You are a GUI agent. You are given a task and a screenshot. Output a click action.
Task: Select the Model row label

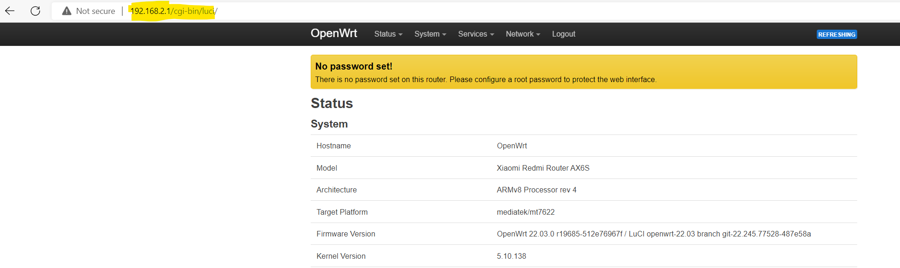[x=327, y=168]
